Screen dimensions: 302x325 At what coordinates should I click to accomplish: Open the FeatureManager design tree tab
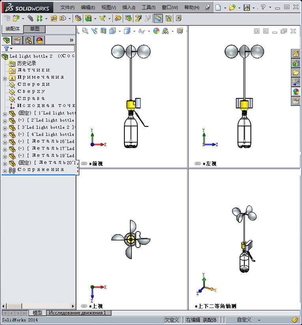(6, 40)
